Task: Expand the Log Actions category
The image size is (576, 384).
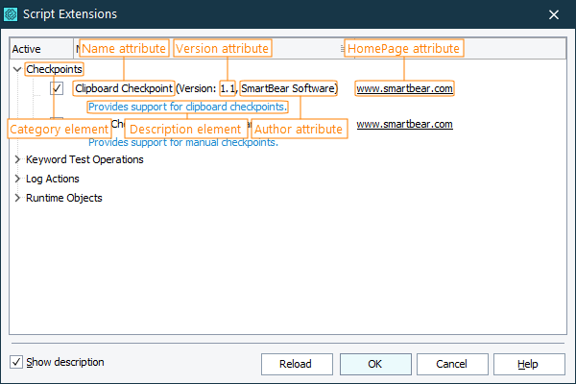Action: (x=17, y=179)
